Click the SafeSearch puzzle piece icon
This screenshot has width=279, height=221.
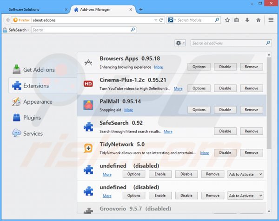click(x=88, y=126)
